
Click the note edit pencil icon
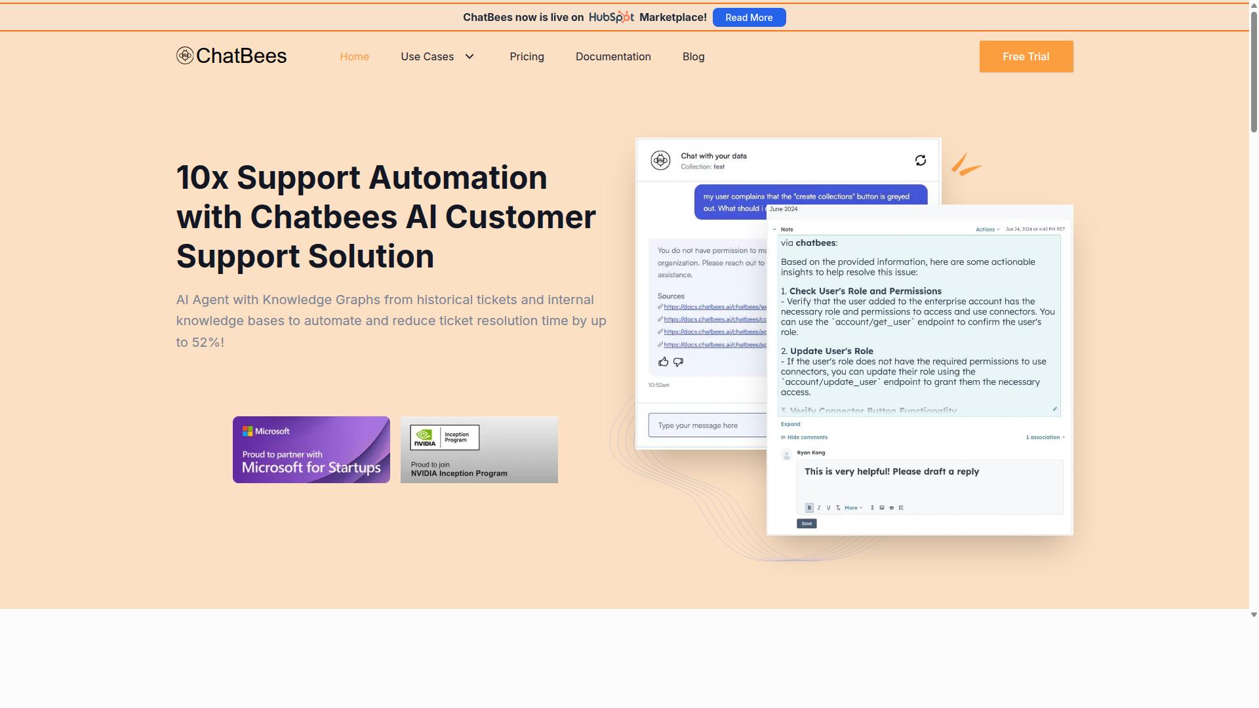coord(1055,409)
